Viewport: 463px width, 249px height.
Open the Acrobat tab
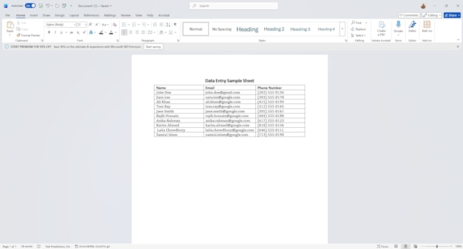164,15
